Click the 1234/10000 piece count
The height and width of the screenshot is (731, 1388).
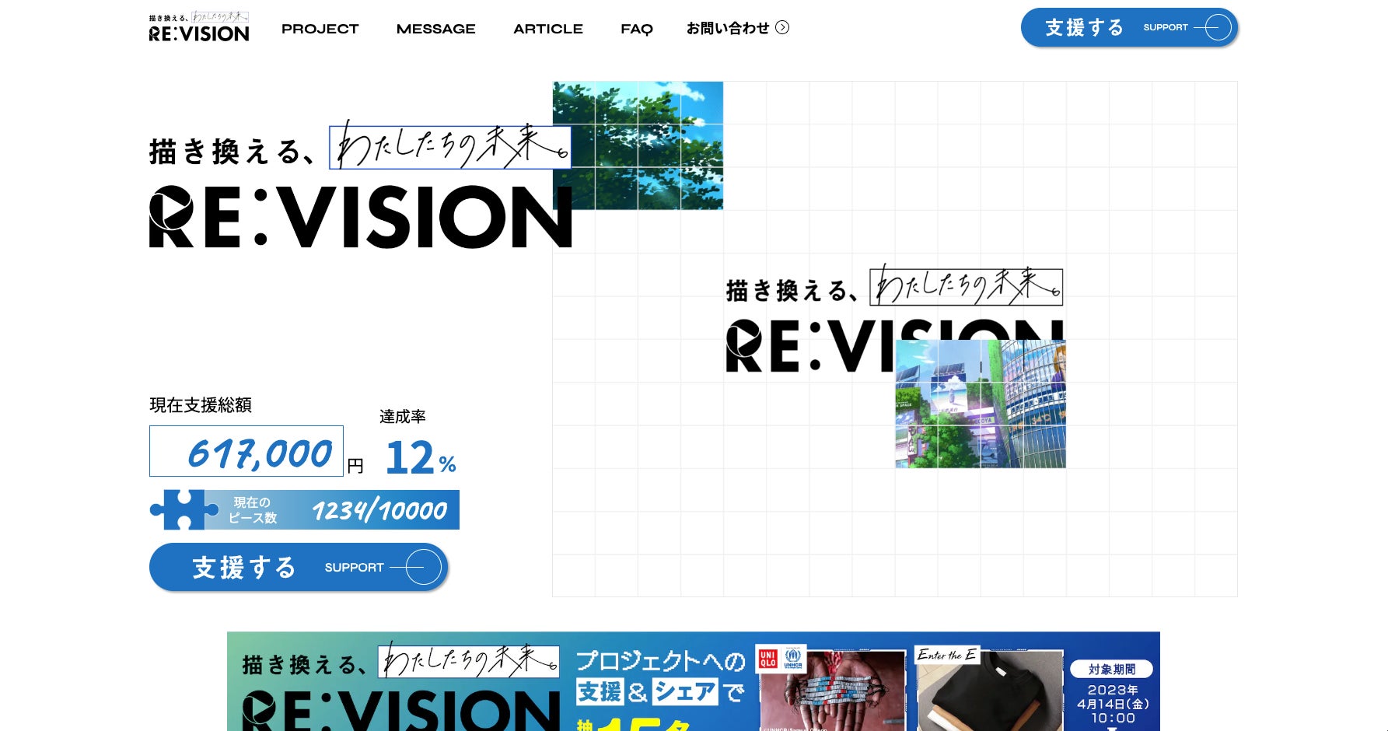[x=379, y=511]
